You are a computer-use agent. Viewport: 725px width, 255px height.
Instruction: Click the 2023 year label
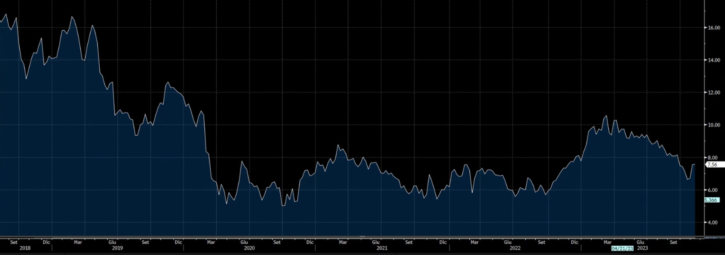click(642, 248)
